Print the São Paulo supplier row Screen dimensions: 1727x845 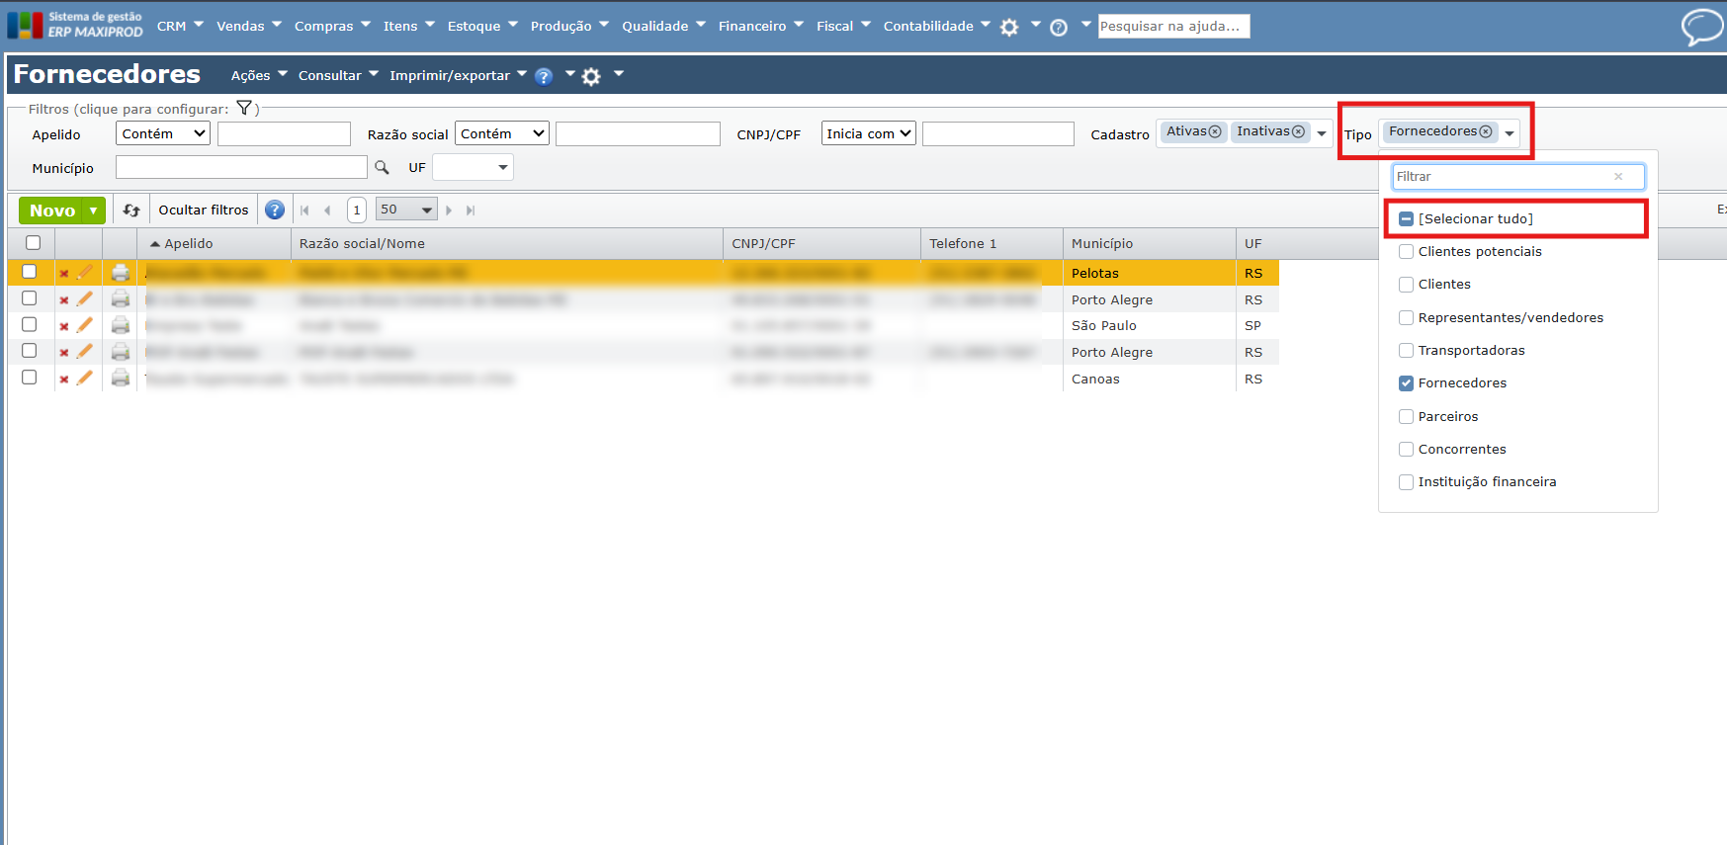tap(121, 325)
